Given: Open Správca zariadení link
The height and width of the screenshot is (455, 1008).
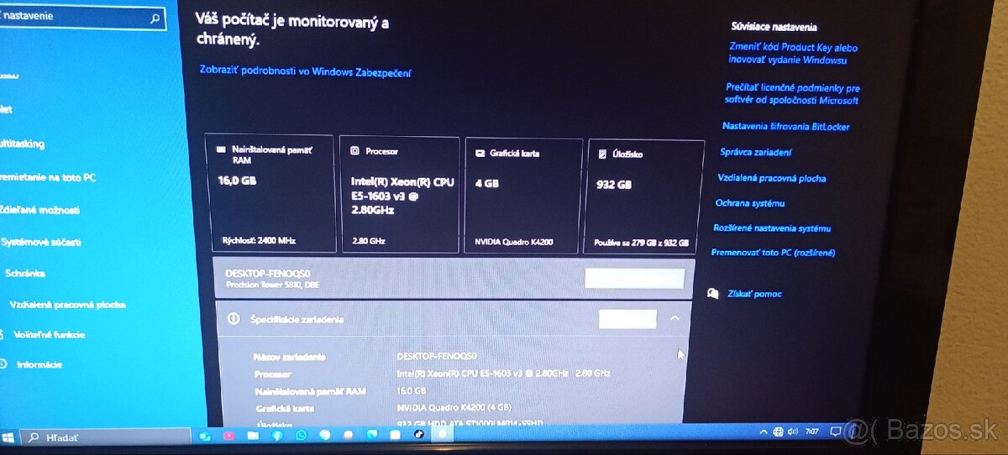Looking at the screenshot, I should [755, 152].
